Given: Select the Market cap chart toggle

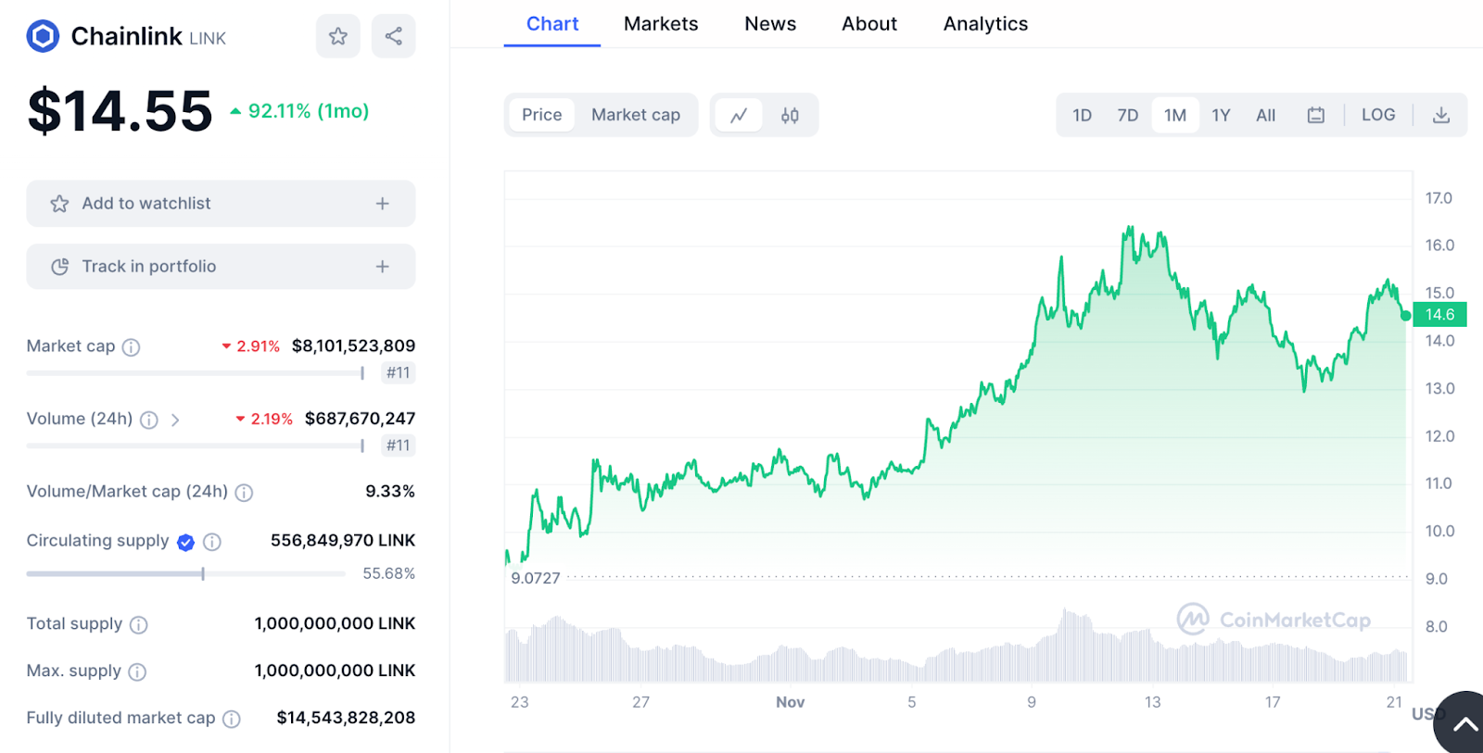Looking at the screenshot, I should (636, 115).
